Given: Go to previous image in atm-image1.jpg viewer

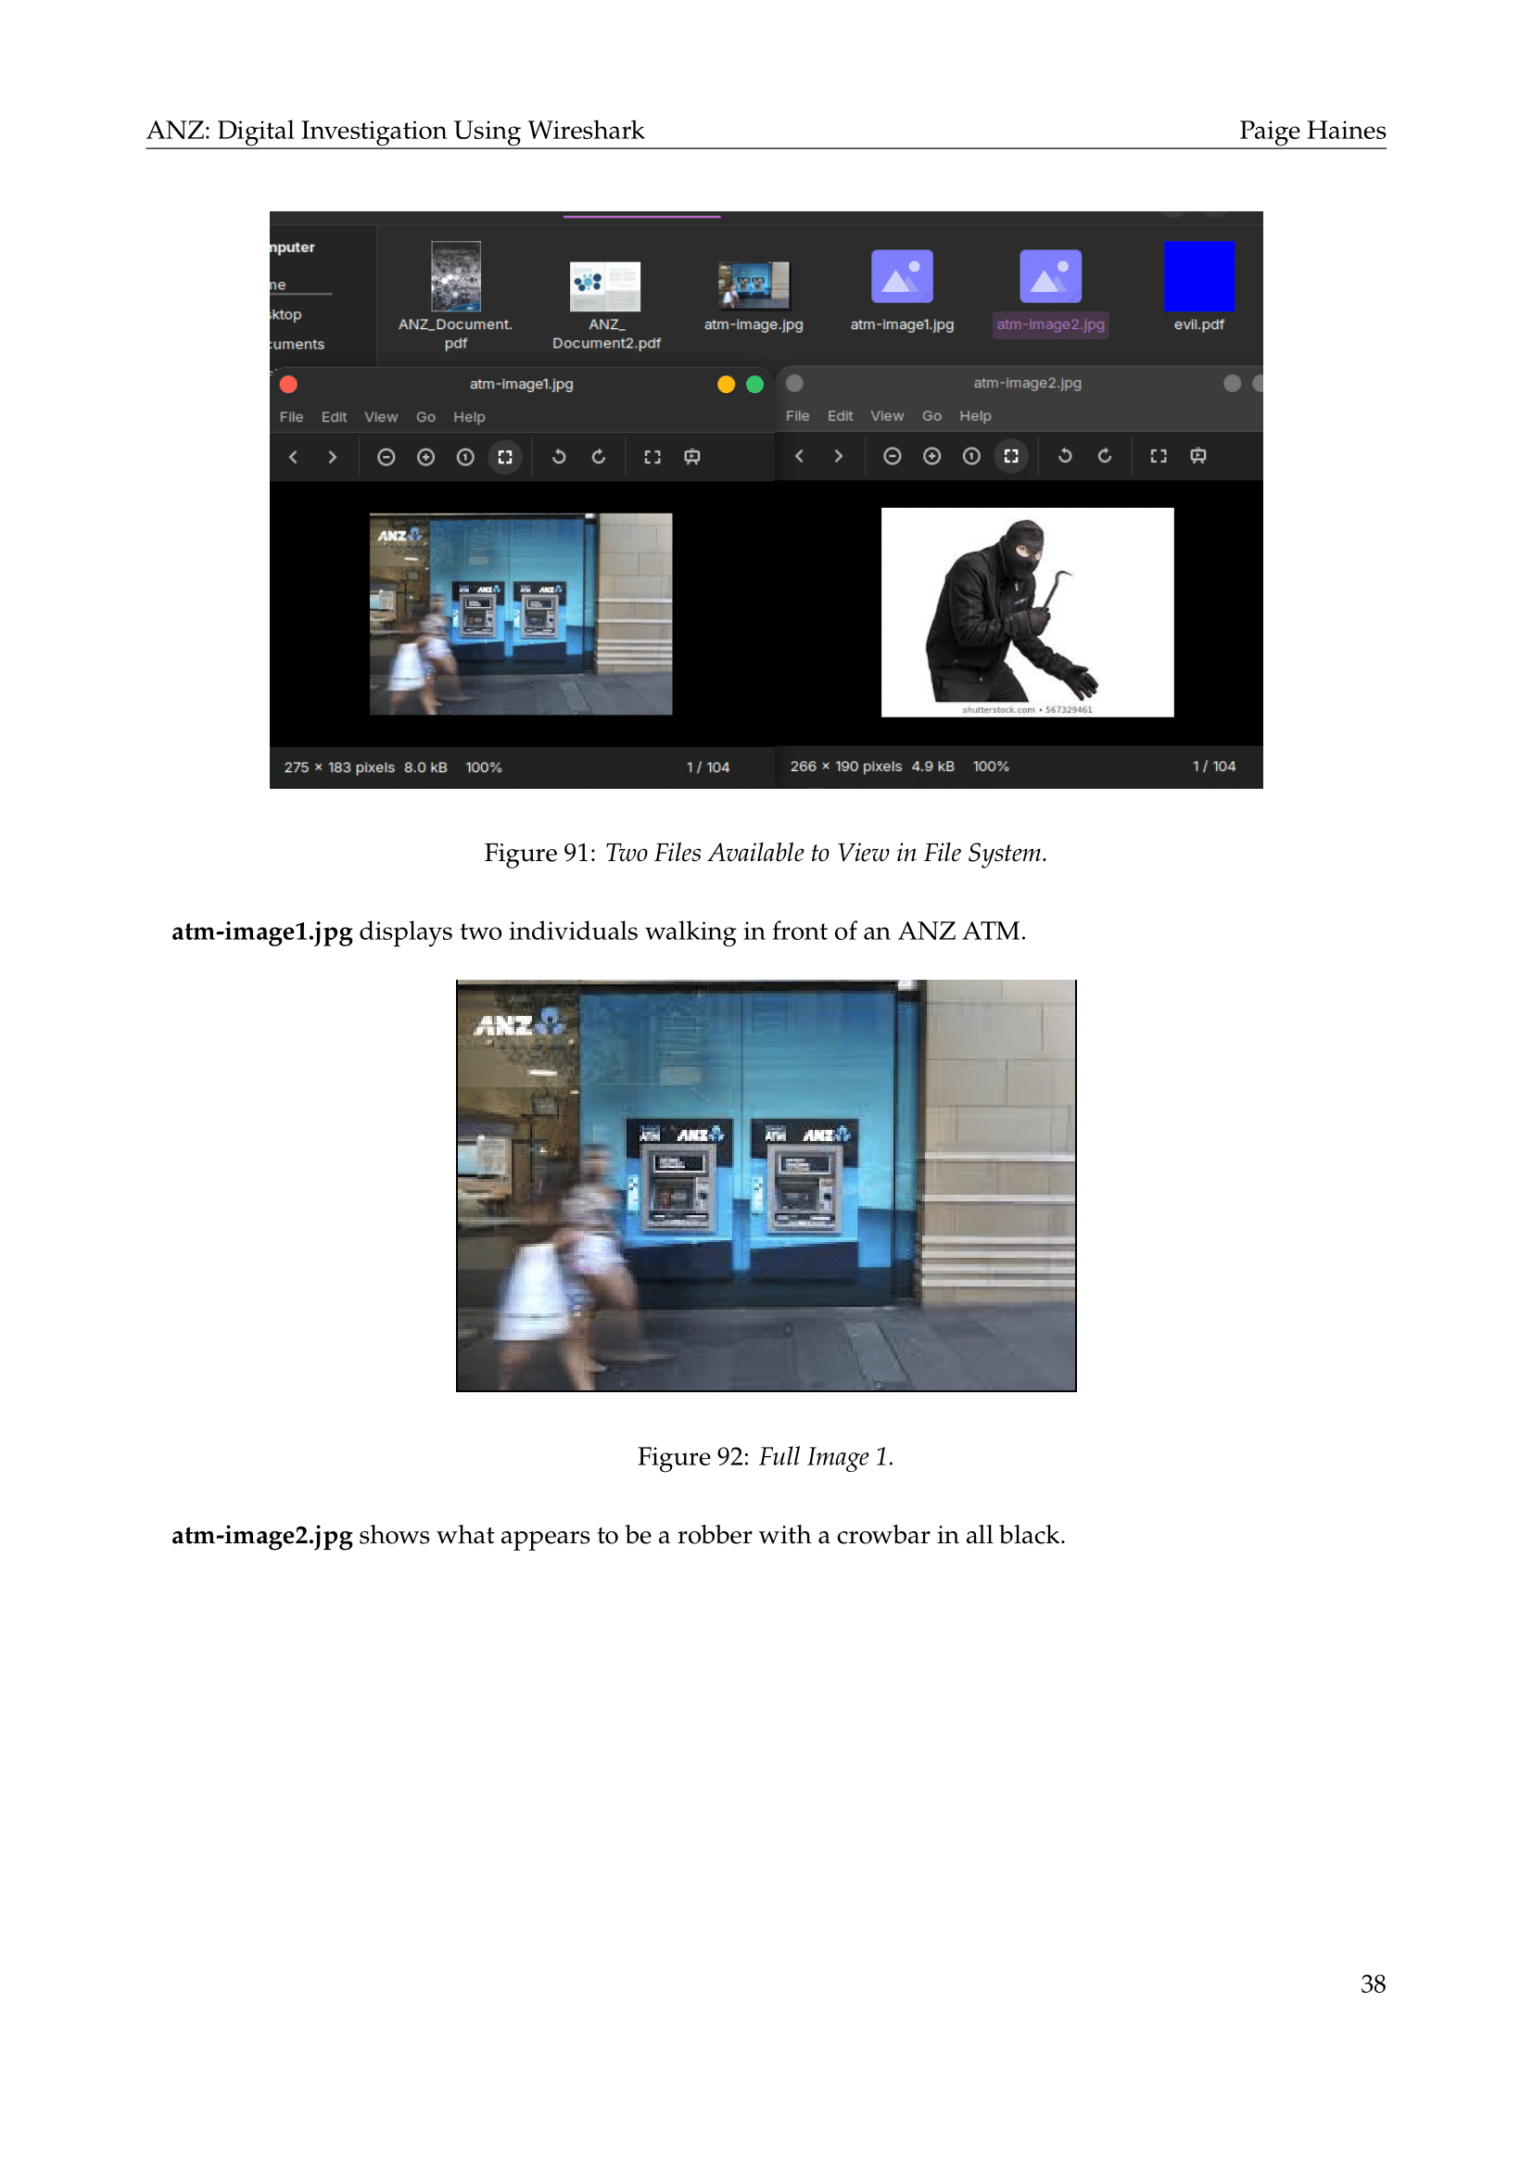Looking at the screenshot, I should tap(295, 457).
